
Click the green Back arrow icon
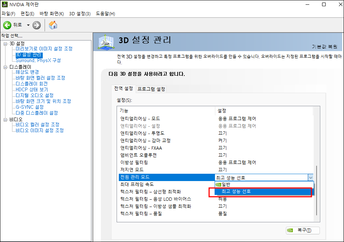7,25
